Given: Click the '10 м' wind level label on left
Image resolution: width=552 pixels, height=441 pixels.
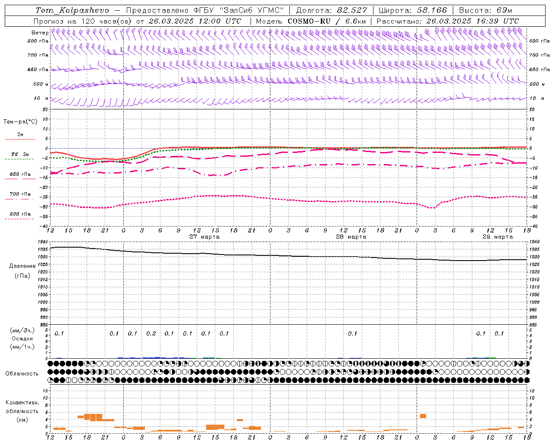Looking at the screenshot, I should coord(41,99).
